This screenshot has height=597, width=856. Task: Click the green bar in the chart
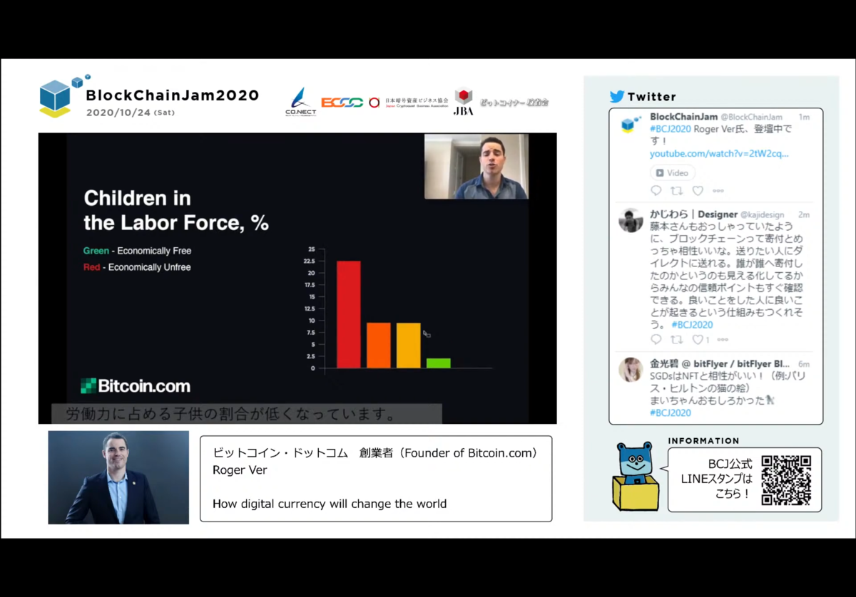click(439, 363)
